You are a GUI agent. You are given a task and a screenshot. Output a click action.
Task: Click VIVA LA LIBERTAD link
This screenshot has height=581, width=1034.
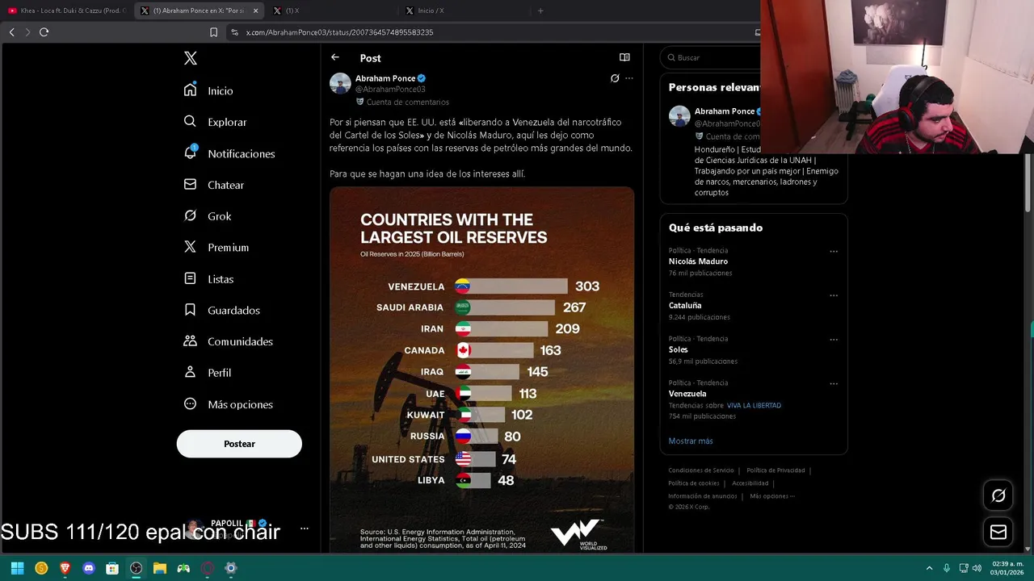pyautogui.click(x=754, y=405)
